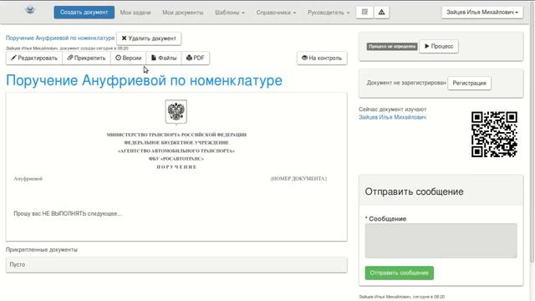Screen dimensions: 535x301
Task: Click the Create document button
Action: pyautogui.click(x=84, y=13)
